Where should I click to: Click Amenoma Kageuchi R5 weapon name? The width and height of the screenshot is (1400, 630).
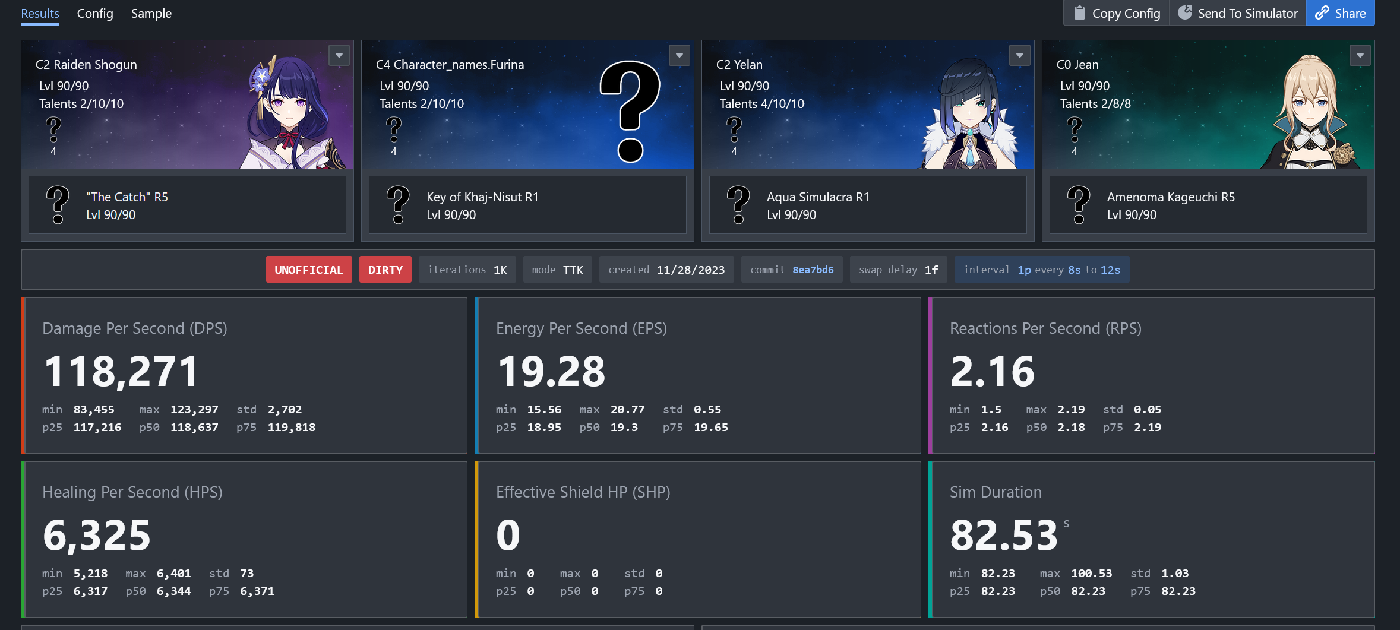click(x=1171, y=197)
